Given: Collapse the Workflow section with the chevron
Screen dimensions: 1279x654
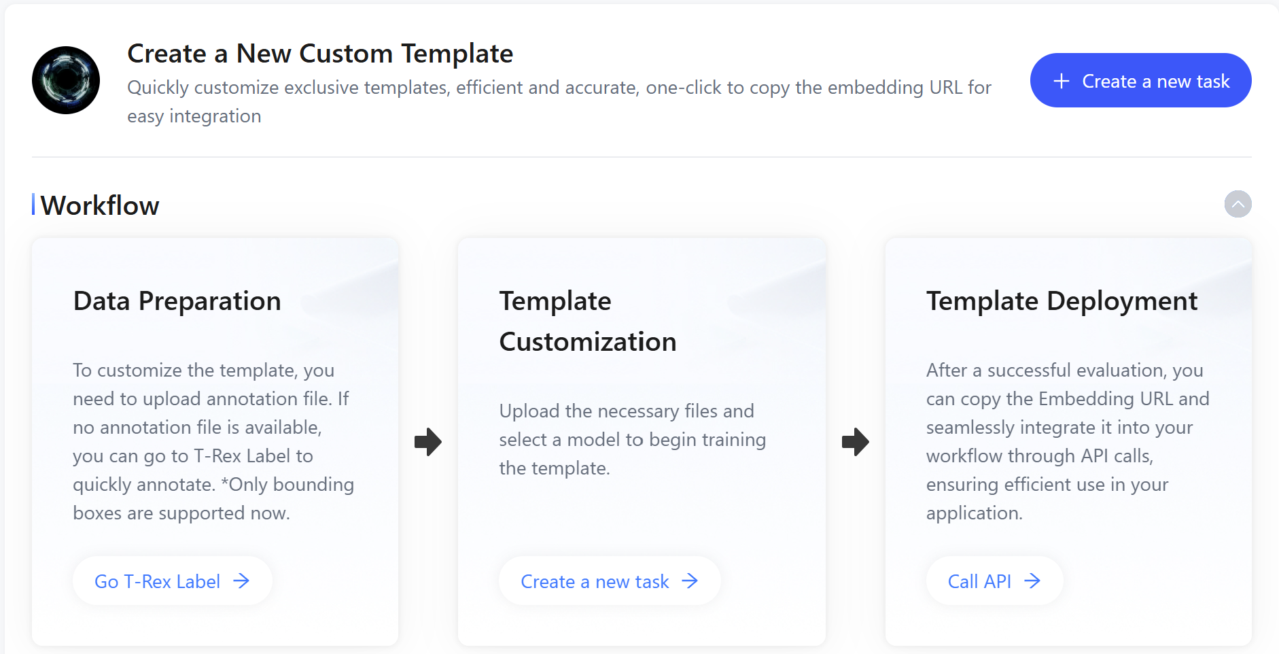Looking at the screenshot, I should pyautogui.click(x=1238, y=204).
